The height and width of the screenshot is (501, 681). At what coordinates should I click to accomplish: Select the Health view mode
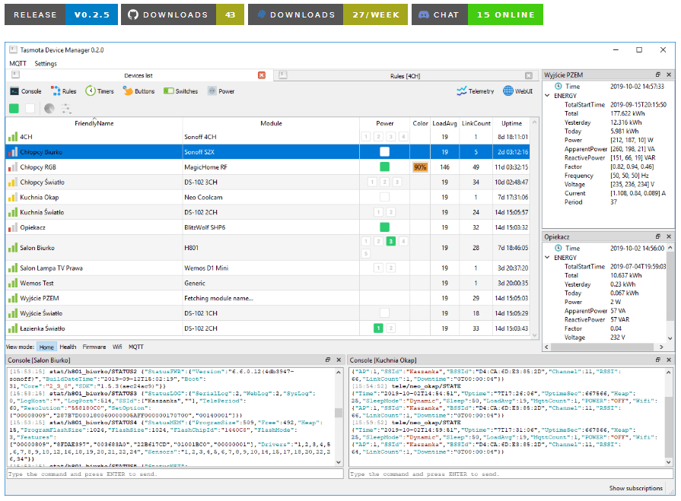coord(68,347)
